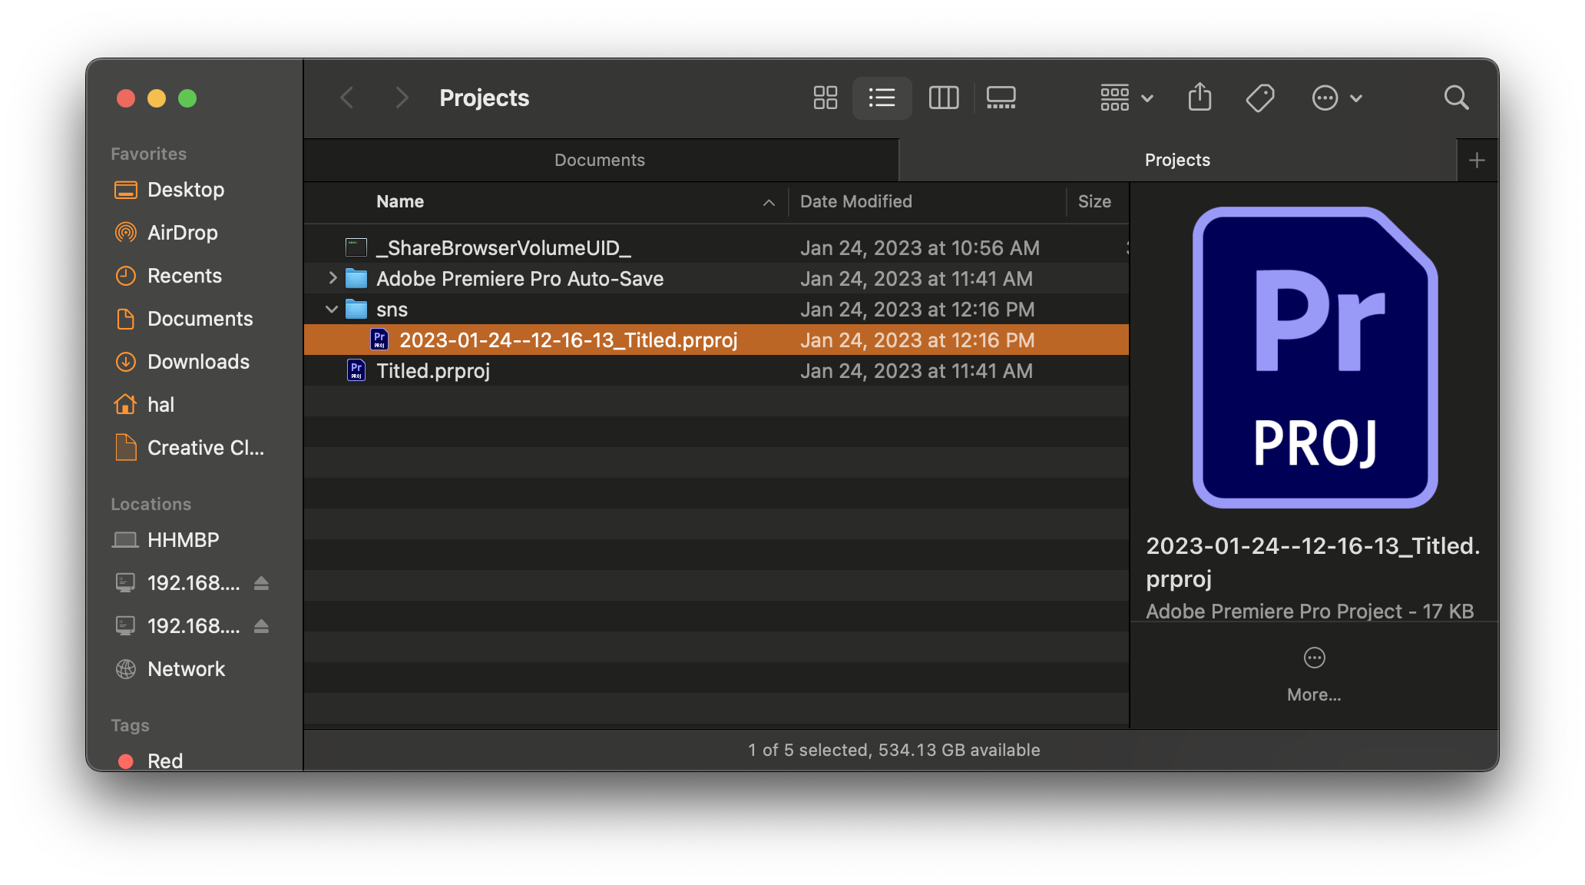Click the 12:16 PM date of selected file

[x=917, y=340]
